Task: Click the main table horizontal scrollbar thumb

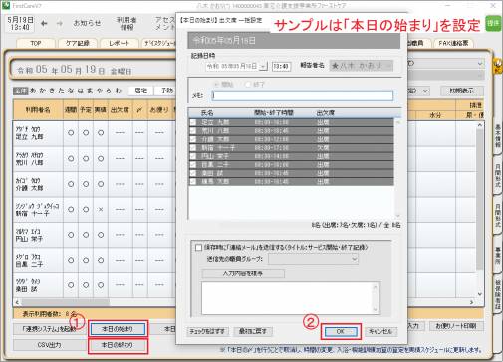Action: click(x=65, y=302)
